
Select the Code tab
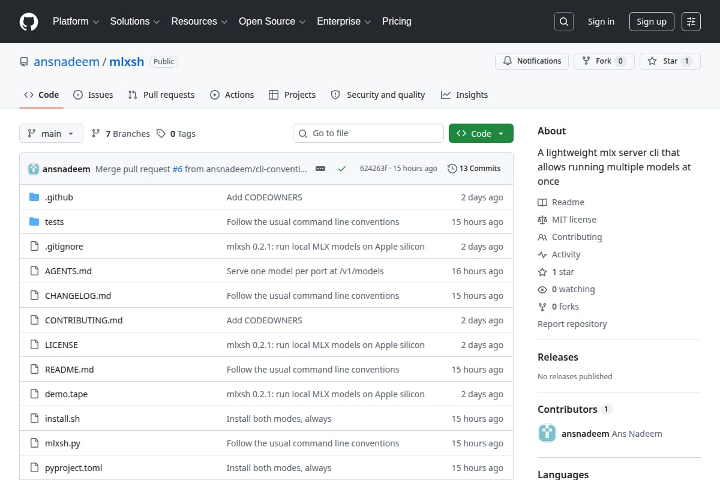[x=41, y=95]
